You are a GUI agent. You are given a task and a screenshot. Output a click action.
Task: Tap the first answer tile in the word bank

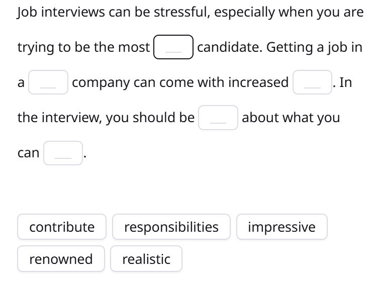pos(62,227)
